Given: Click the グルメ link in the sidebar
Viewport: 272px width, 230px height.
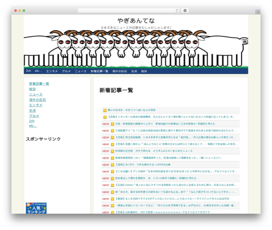Looking at the screenshot, I should click(x=34, y=116).
